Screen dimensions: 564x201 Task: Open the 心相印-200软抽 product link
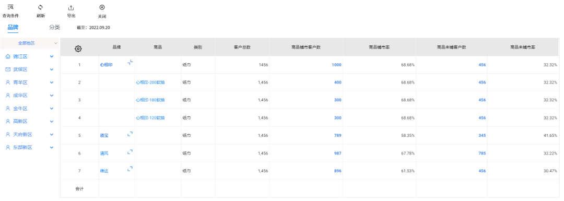(x=150, y=82)
